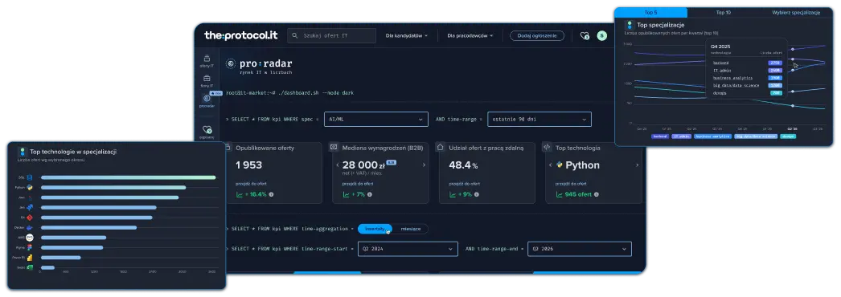The width and height of the screenshot is (841, 297).
Task: Click the AWS icon in the bar chart
Action: (30, 237)
